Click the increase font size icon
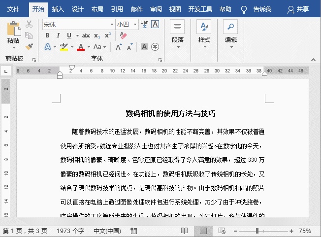321x237 pixels. [119, 47]
